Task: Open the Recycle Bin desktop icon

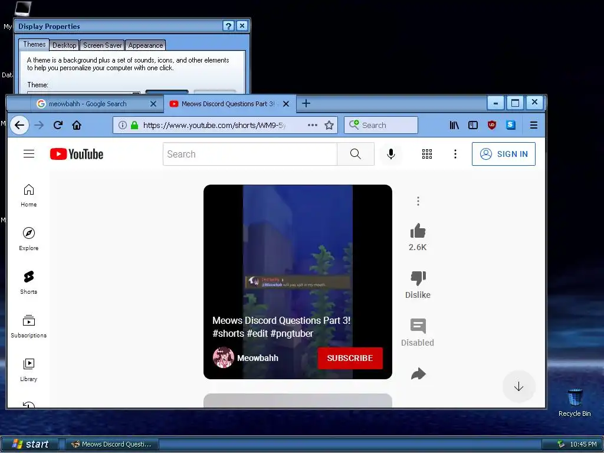Action: coord(575,403)
